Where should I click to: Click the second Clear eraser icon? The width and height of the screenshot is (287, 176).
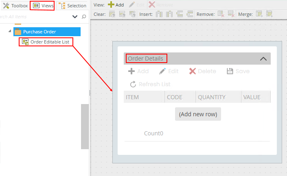coord(122,14)
